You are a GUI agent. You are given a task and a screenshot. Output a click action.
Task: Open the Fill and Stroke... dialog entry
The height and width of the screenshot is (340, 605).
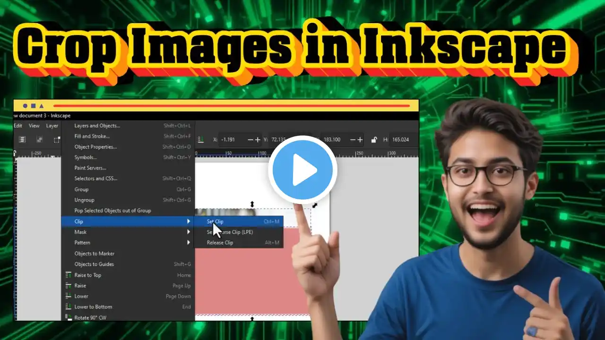(x=128, y=136)
